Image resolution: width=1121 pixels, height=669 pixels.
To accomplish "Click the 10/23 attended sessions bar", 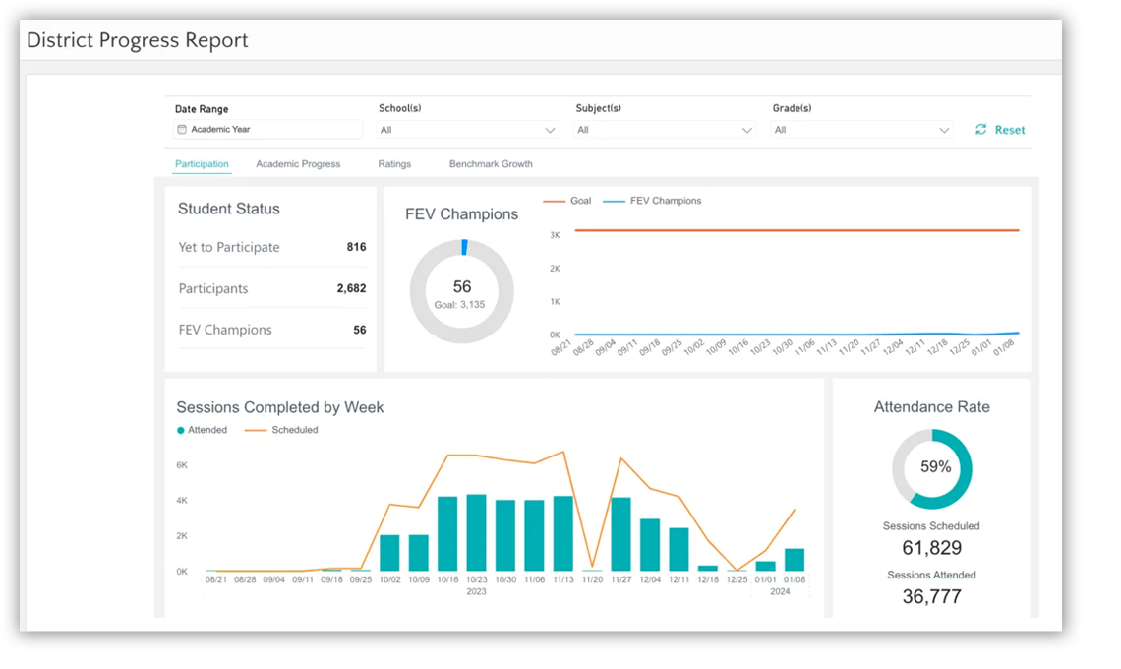I will [x=477, y=532].
